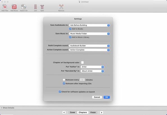Open Put Narrated By in dropdown
Image resolution: width=167 pixels, height=115 pixels.
[92, 71]
